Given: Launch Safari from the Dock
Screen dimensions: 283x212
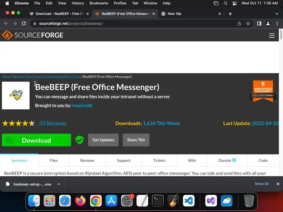Looking at the screenshot, I should [x=65, y=201].
